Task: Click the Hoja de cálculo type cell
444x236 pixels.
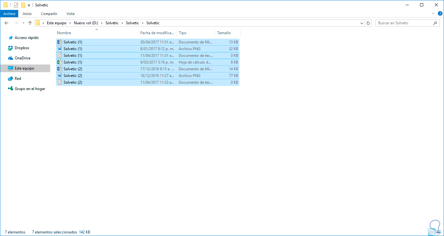Action: 195,62
